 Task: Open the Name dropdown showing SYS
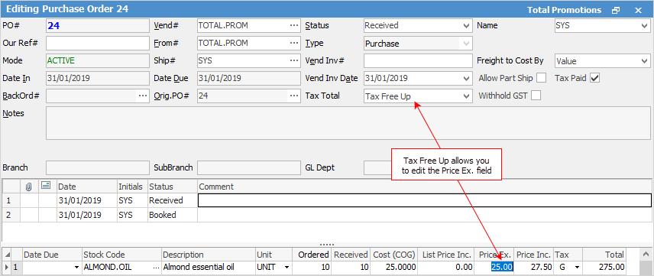[x=645, y=25]
